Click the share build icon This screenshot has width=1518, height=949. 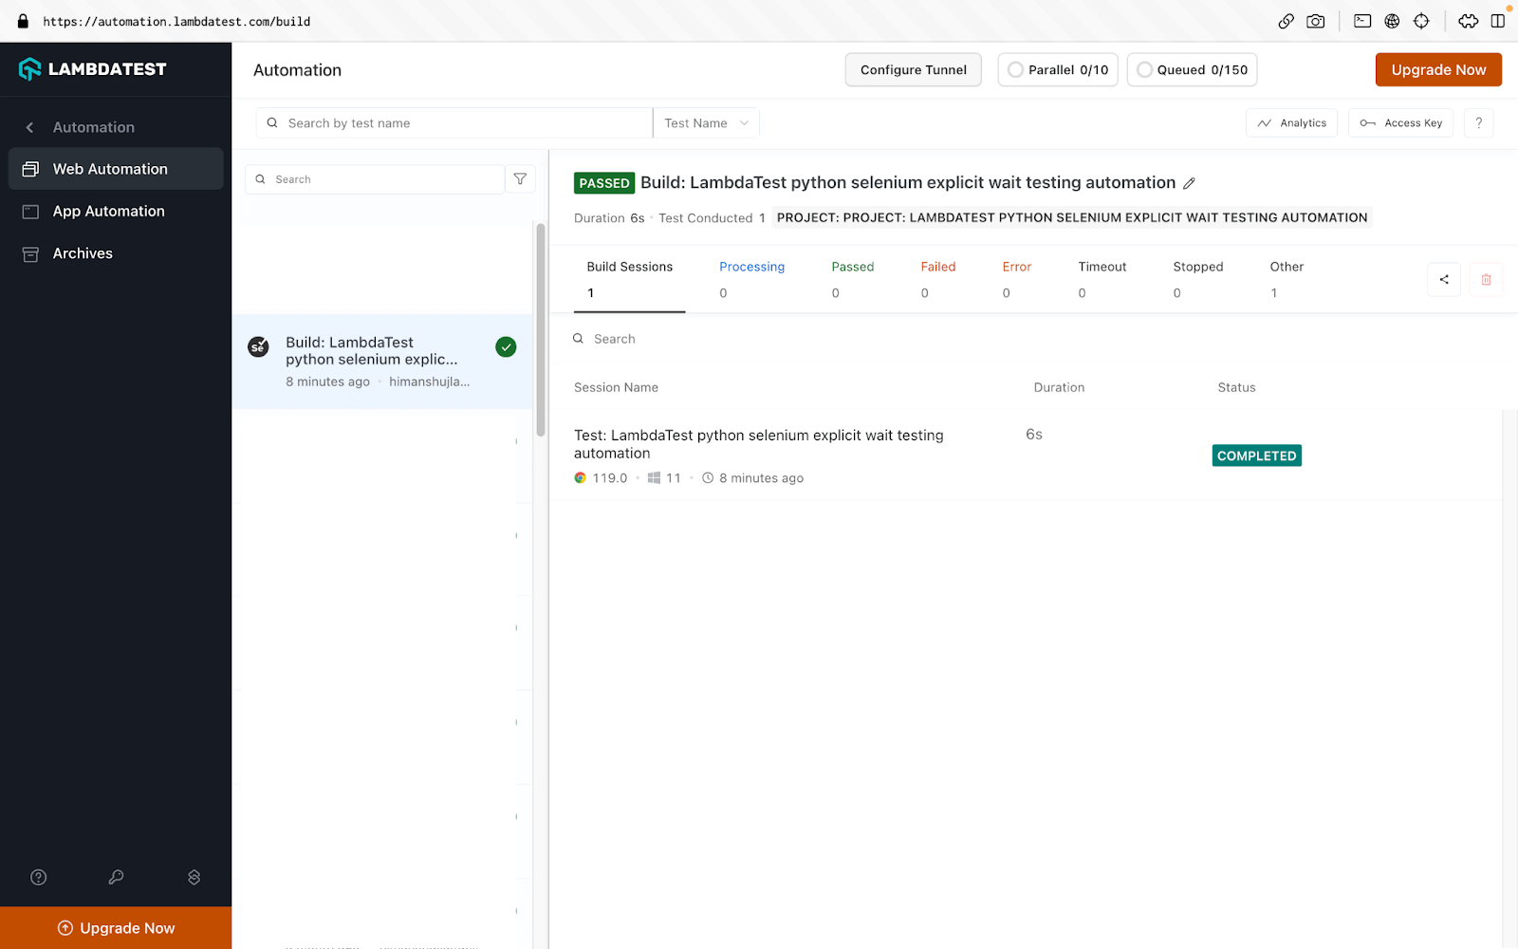pos(1443,279)
